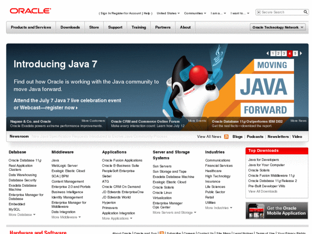Click the Oracle logo
Screen dimensions: 312x234
pos(30,11)
